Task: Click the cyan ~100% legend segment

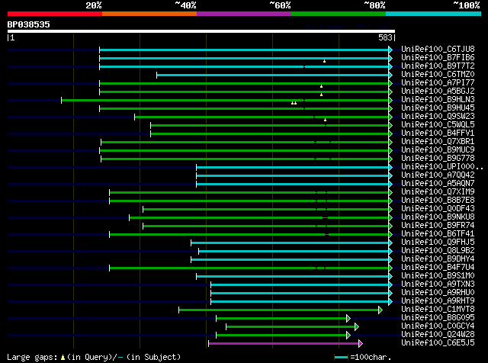Action: [434, 14]
